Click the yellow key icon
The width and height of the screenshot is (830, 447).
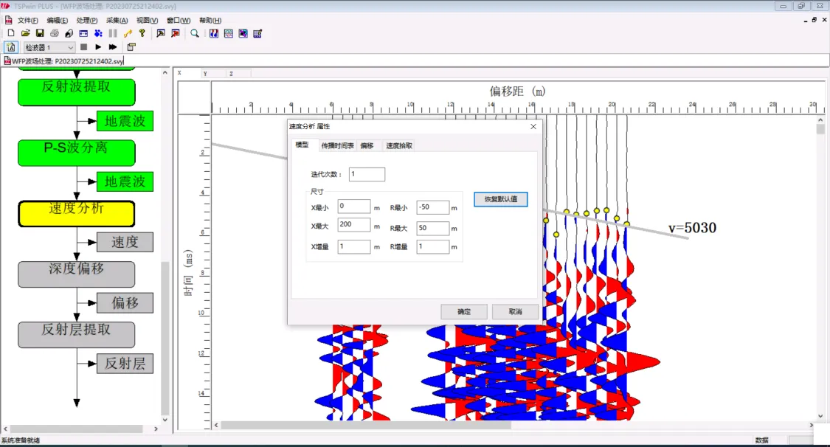[x=128, y=33]
